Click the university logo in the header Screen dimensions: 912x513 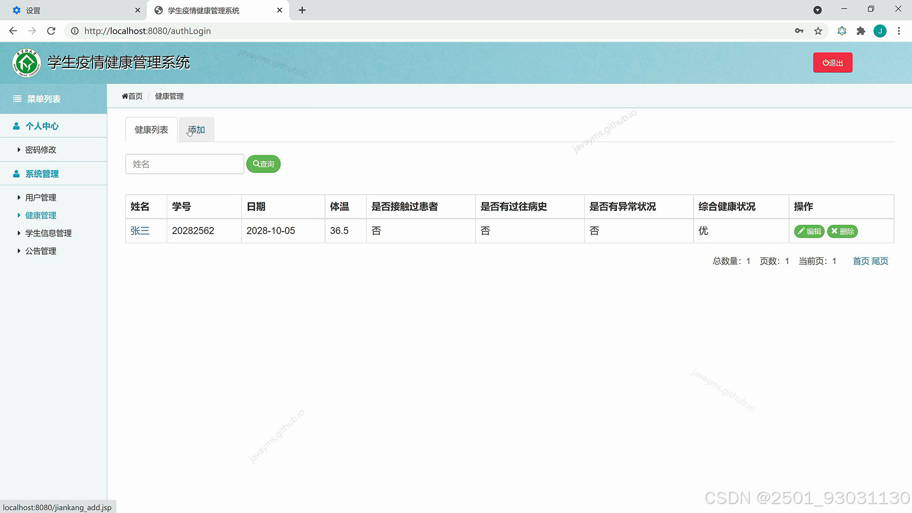(x=27, y=63)
